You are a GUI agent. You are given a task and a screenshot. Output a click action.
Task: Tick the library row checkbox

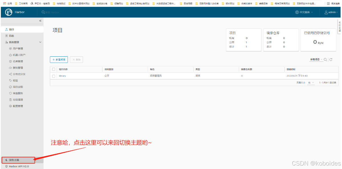54,76
